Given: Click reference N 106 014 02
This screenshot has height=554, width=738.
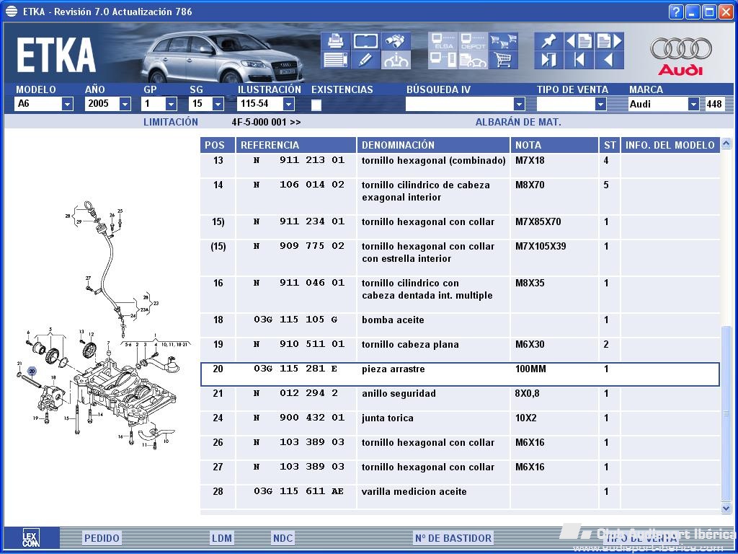Looking at the screenshot, I should [299, 185].
